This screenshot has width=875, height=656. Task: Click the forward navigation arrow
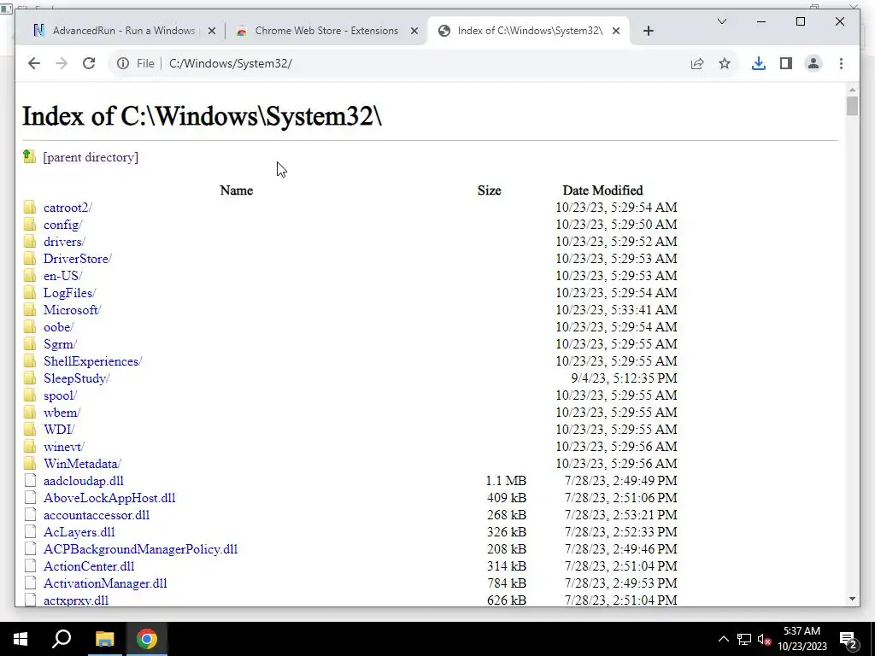[x=62, y=63]
